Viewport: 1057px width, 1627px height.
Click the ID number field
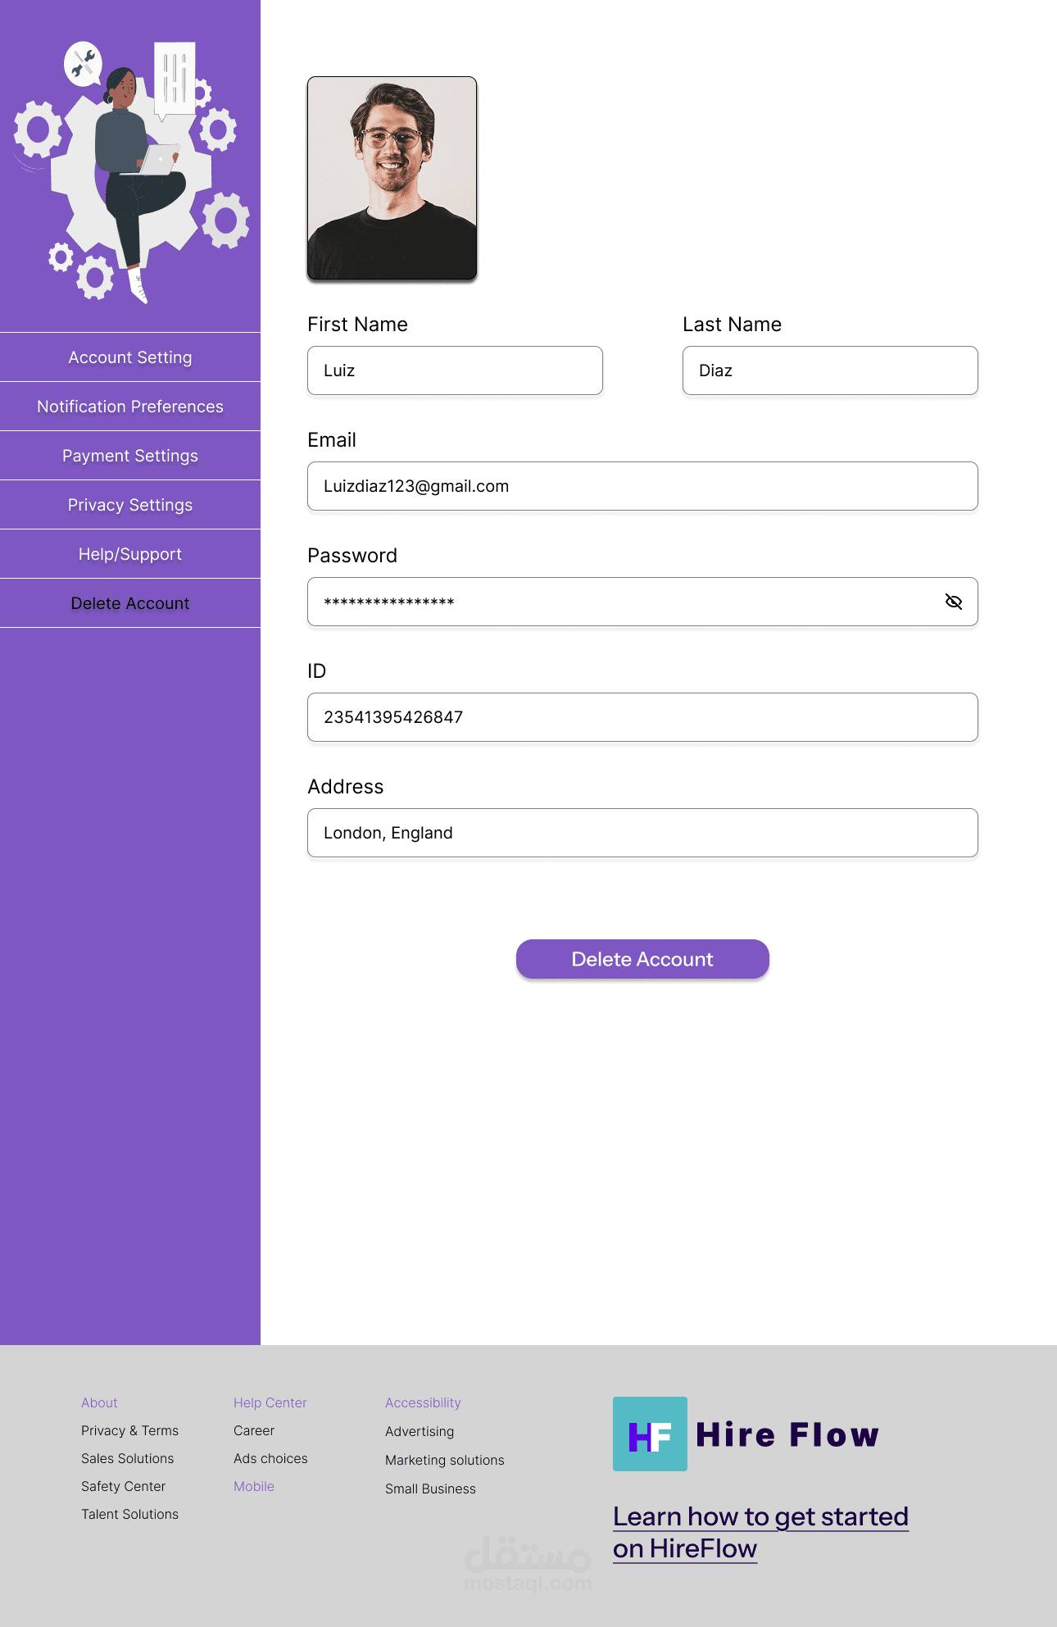[x=642, y=717]
